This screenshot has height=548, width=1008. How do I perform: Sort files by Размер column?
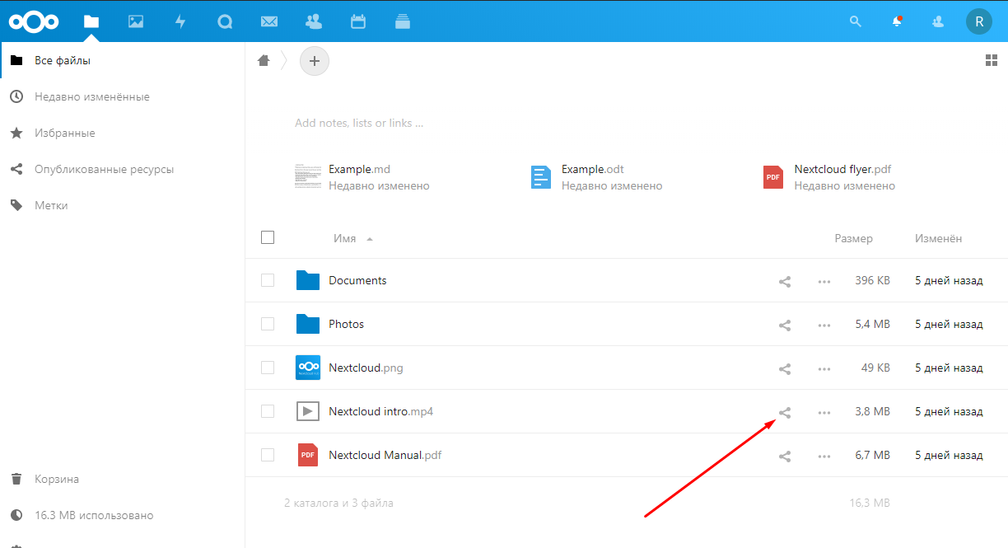coord(853,238)
